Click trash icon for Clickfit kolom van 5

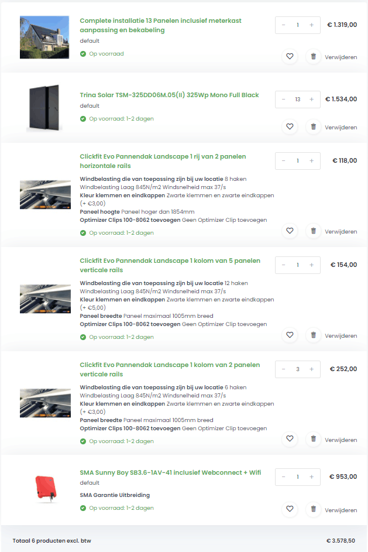(x=313, y=335)
